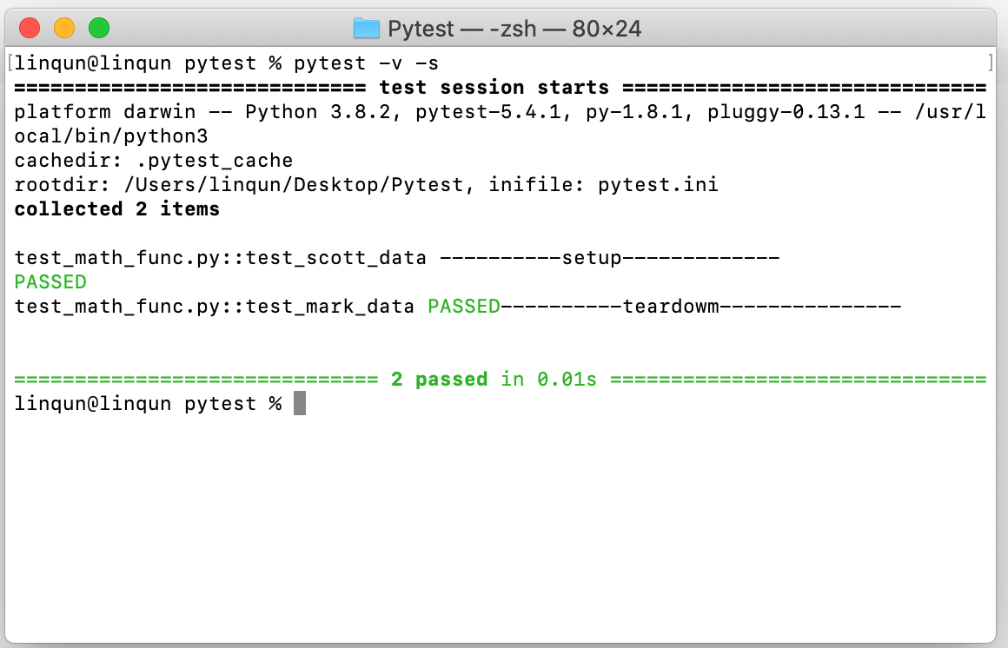
Task: Click the window title text "Pytest — -zsh — 80×24"
Action: [x=514, y=29]
